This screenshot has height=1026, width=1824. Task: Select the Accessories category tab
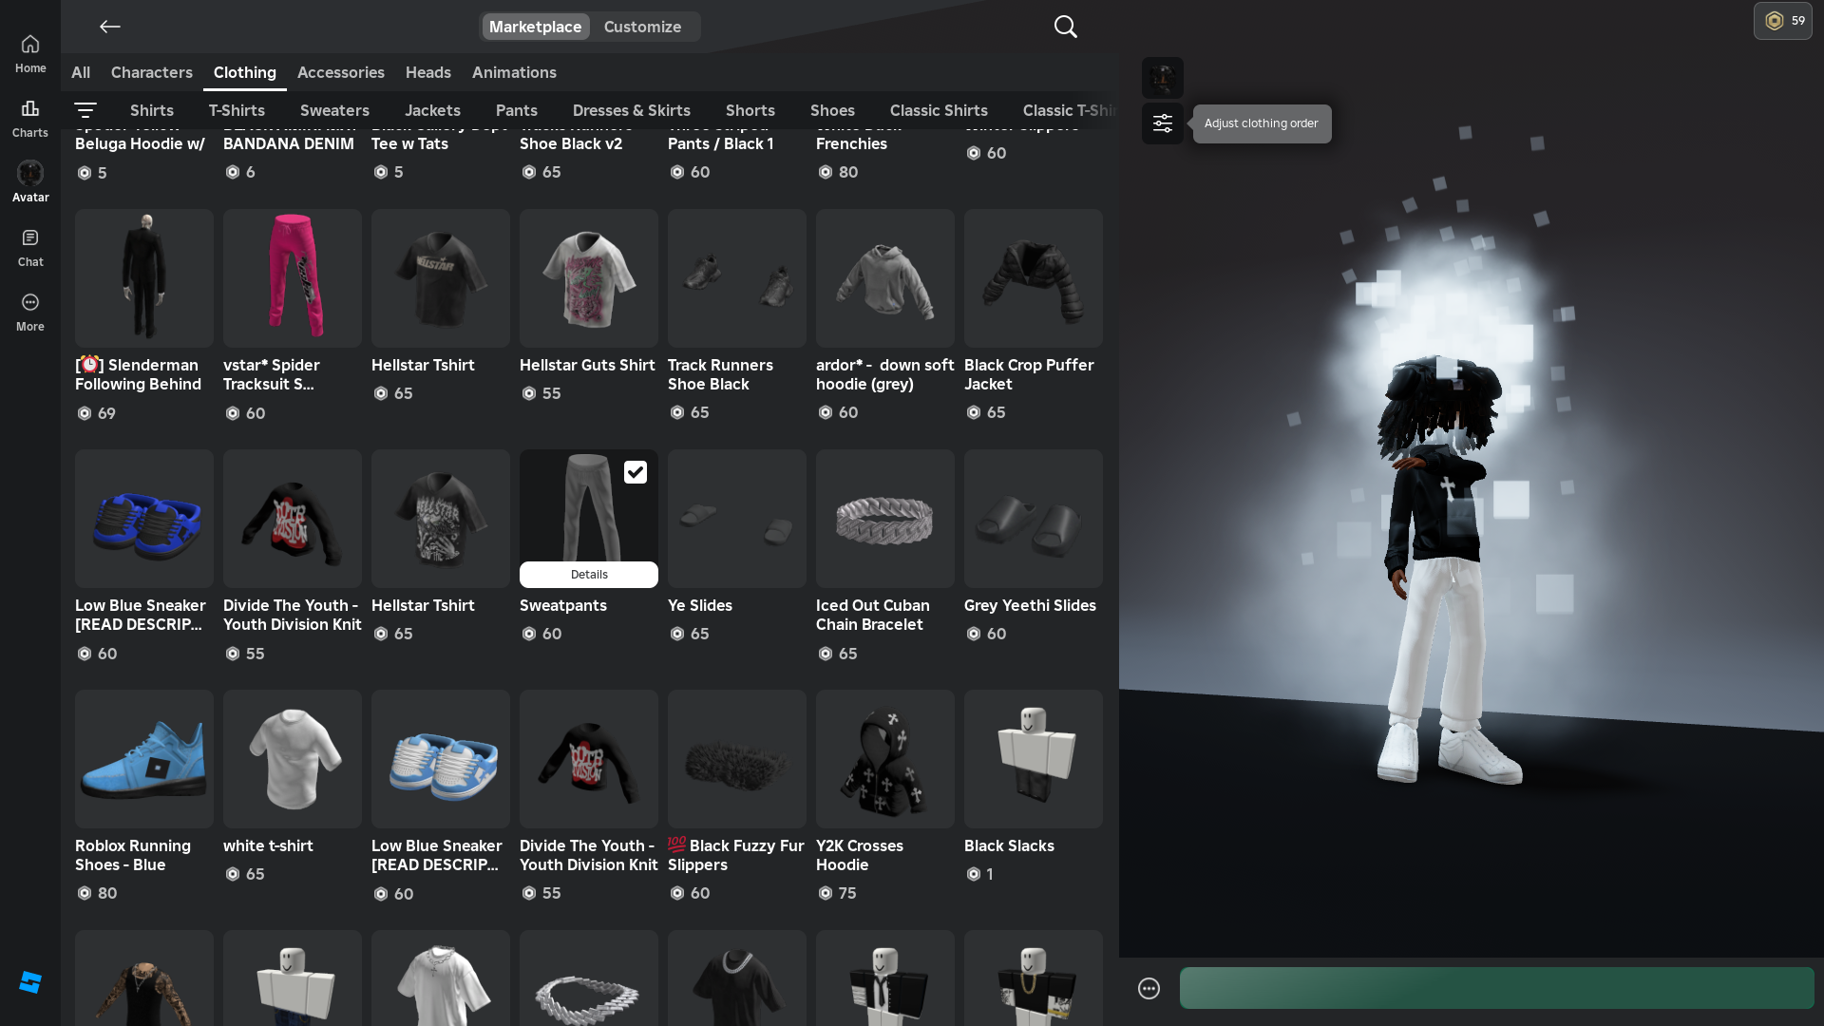tap(340, 72)
